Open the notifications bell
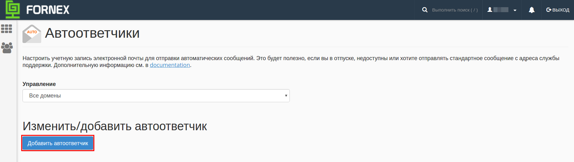 tap(532, 10)
